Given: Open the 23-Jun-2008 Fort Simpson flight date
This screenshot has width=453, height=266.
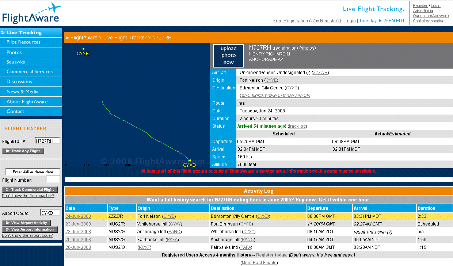Looking at the screenshot, I should click(78, 224).
